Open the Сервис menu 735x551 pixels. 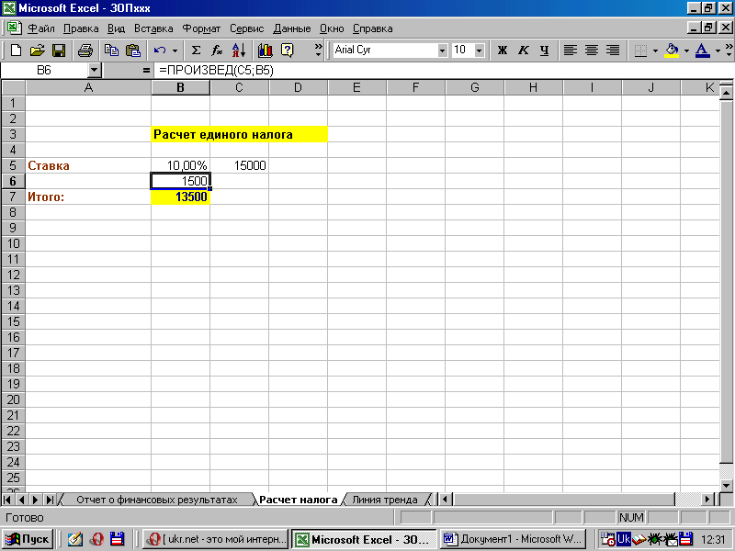[x=247, y=28]
